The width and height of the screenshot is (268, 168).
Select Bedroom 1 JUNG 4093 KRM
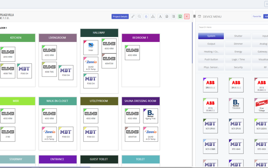click(132, 53)
